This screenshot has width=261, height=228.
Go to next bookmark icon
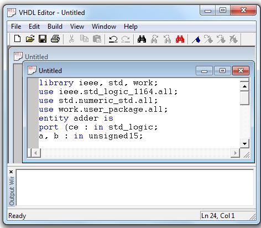208,39
